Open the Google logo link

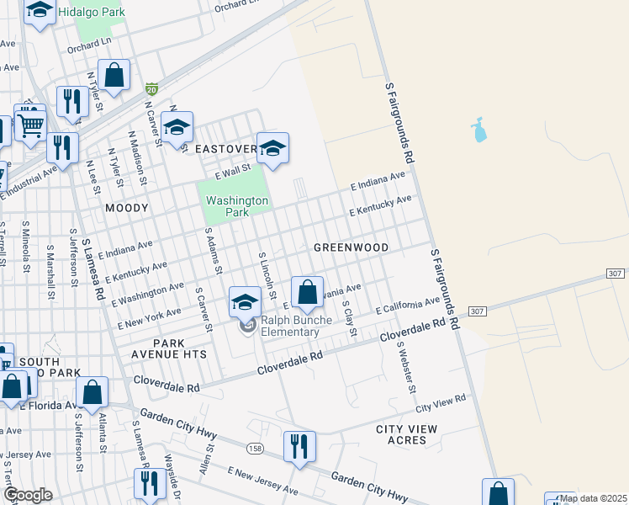click(x=27, y=495)
